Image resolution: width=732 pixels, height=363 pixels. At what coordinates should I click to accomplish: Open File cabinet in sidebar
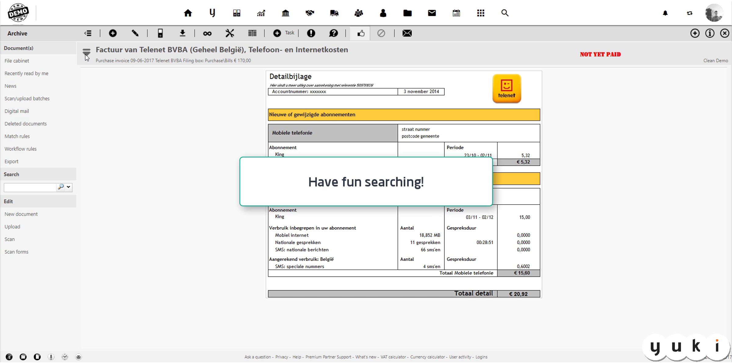(17, 61)
